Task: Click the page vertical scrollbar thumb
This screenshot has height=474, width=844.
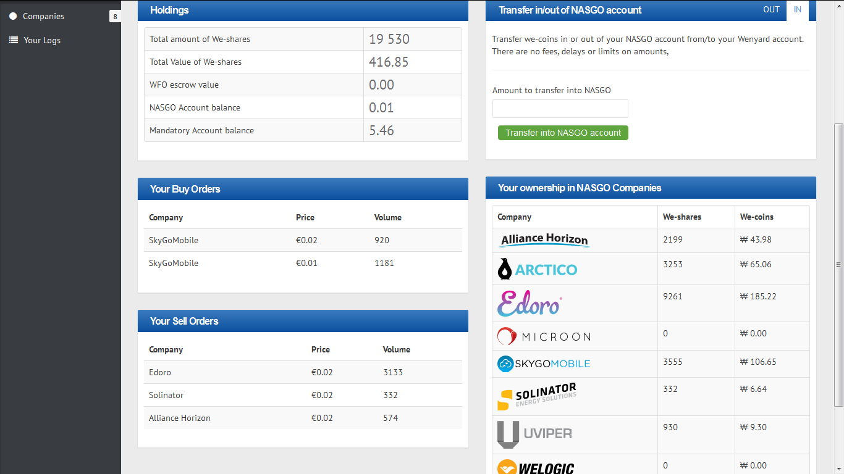Action: (x=838, y=265)
